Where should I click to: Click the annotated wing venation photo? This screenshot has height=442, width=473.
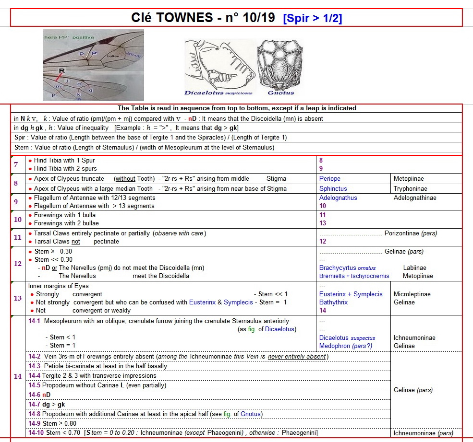click(93, 65)
